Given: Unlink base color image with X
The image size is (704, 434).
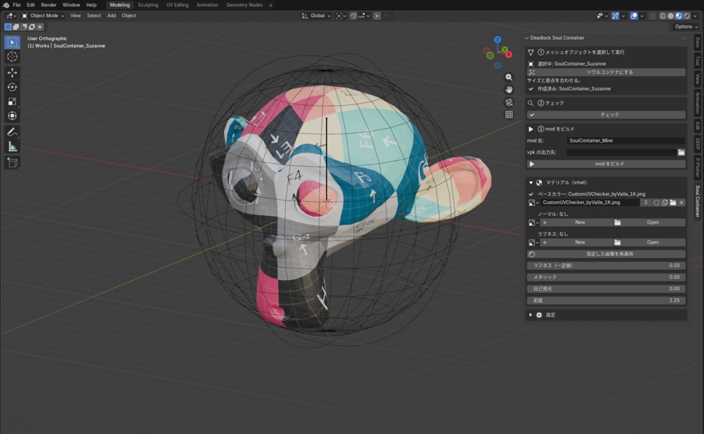Looking at the screenshot, I should [x=681, y=203].
